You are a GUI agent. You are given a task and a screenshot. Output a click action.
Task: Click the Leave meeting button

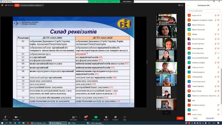[180, 118]
